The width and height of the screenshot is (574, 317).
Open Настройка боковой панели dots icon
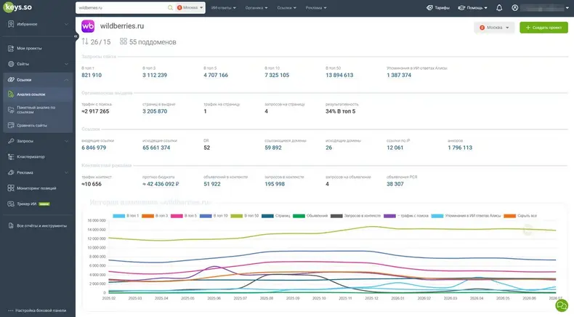11,310
